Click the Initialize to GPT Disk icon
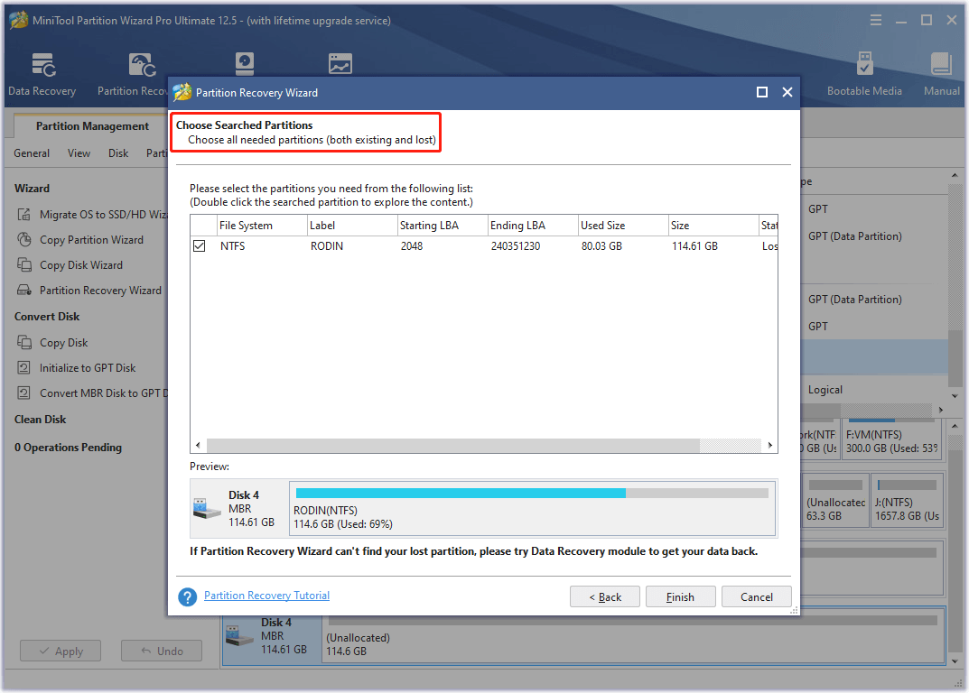 pos(24,367)
